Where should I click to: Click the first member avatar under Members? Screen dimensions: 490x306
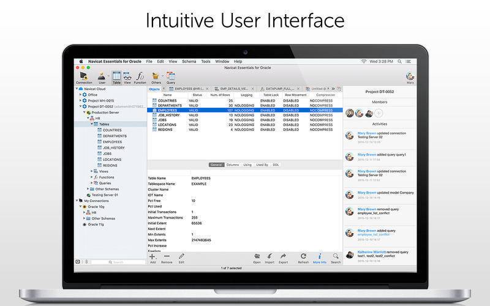350,113
